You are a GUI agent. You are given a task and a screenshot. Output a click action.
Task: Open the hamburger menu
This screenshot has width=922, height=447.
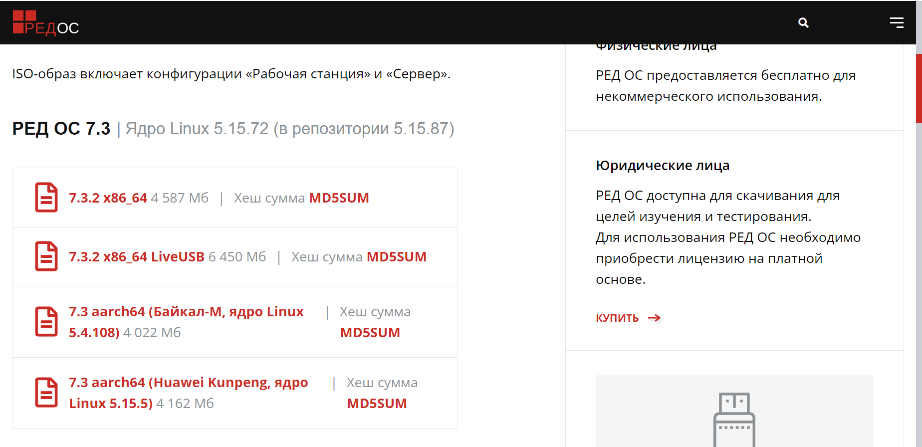tap(897, 22)
